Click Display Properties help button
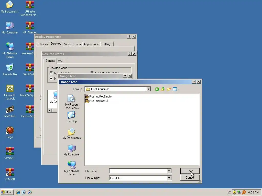Image resolution: width=262 pixels, height=196 pixels. 129,37
